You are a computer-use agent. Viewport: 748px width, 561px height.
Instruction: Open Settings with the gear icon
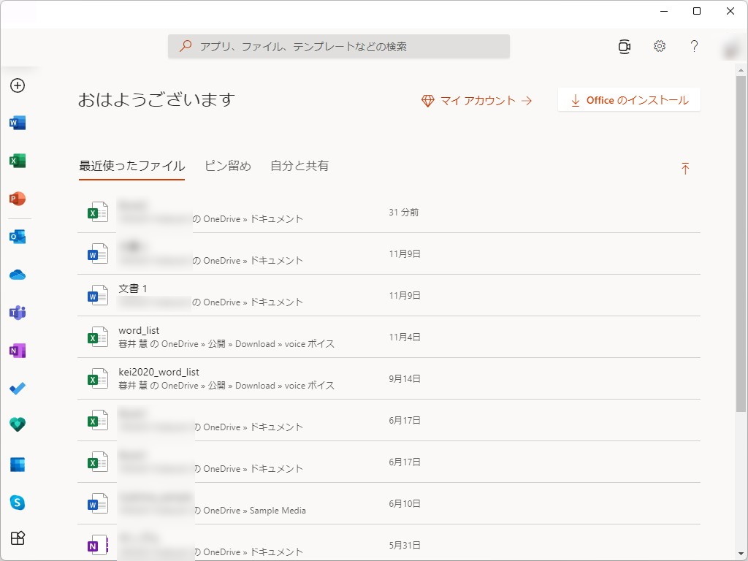pyautogui.click(x=659, y=46)
